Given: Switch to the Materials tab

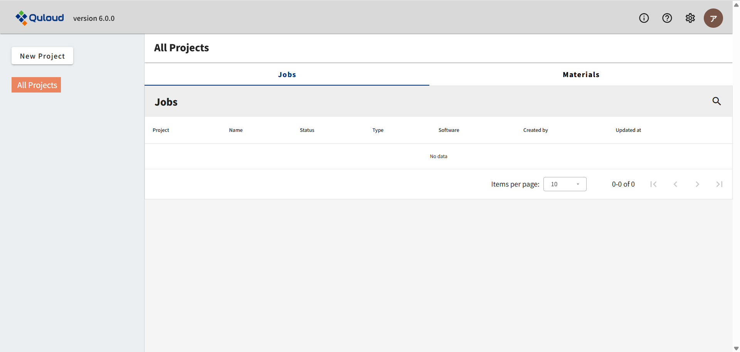Looking at the screenshot, I should click(x=581, y=74).
